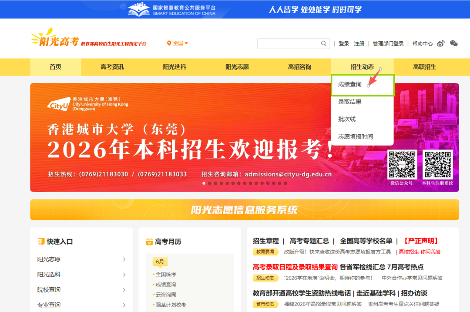Open the 高招咨询 nav item
Image resolution: width=470 pixels, height=312 pixels.
click(300, 67)
